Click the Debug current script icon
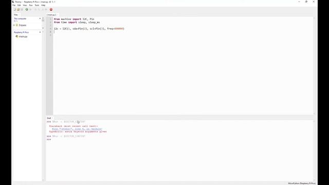 [x=30, y=9]
